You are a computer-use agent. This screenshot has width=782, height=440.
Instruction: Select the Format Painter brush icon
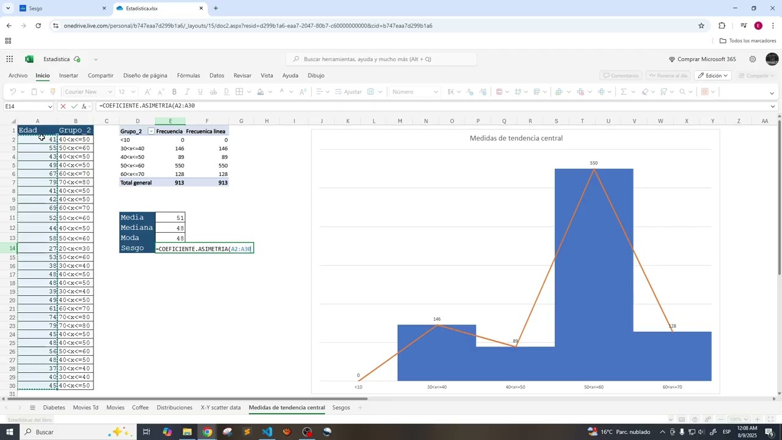point(53,92)
